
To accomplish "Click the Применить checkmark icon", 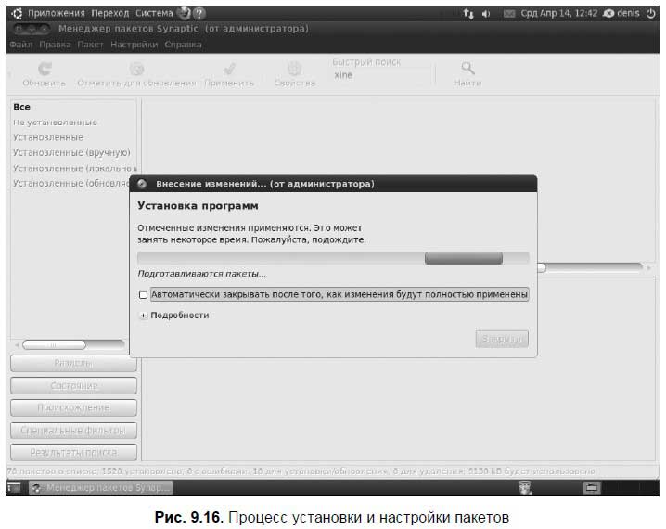I will pyautogui.click(x=229, y=69).
